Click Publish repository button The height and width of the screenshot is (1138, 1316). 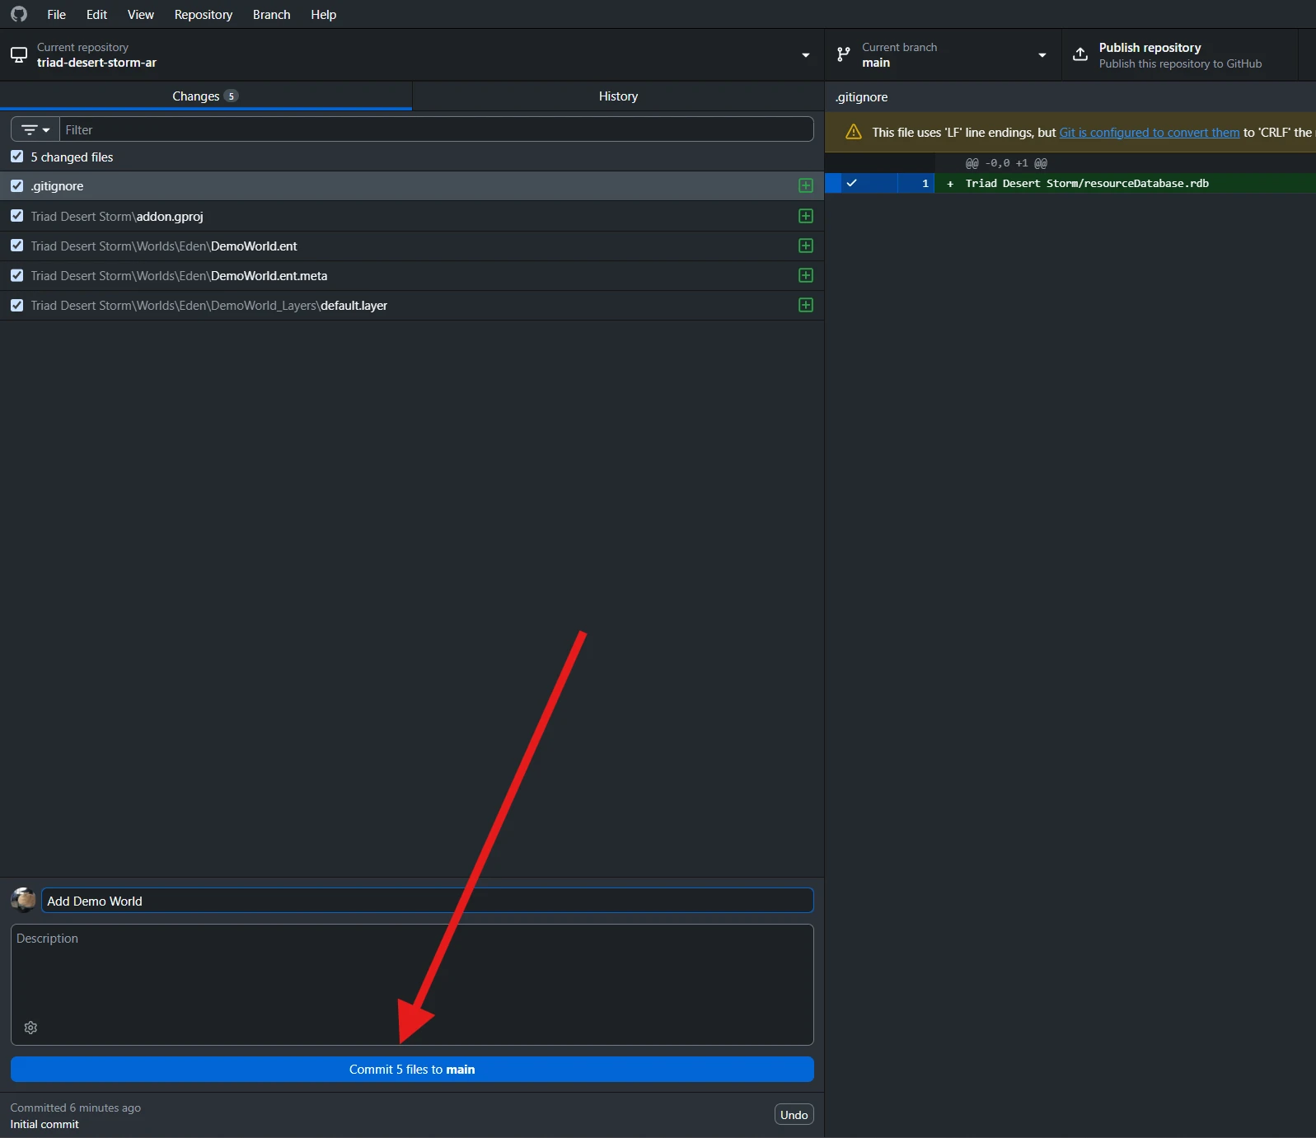1180,55
